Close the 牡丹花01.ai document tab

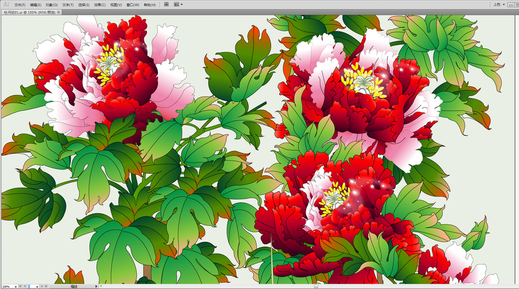pos(59,12)
